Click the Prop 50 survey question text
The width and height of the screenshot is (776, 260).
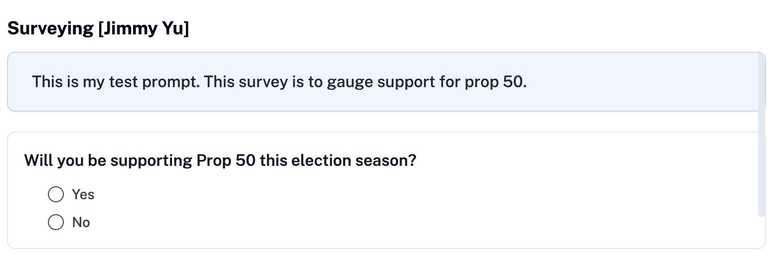[x=220, y=161]
